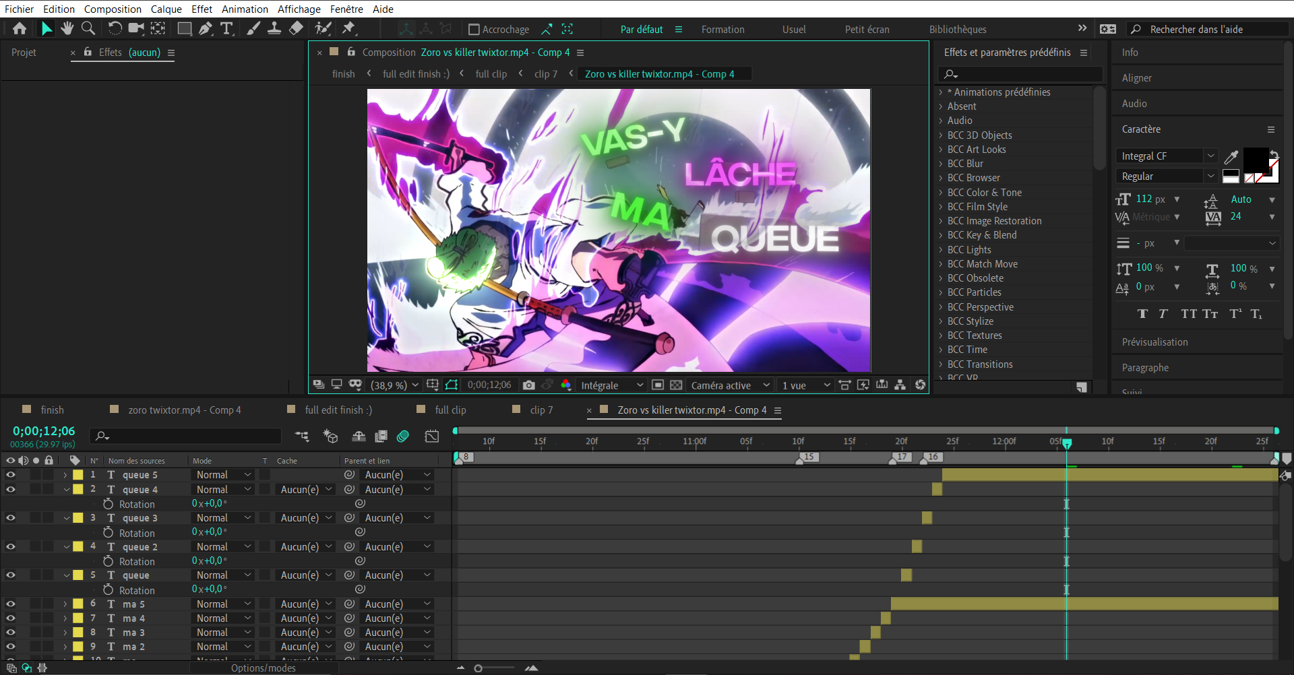Viewport: 1294px width, 675px height.
Task: Open the Intégrale resolution dropdown
Action: click(611, 385)
